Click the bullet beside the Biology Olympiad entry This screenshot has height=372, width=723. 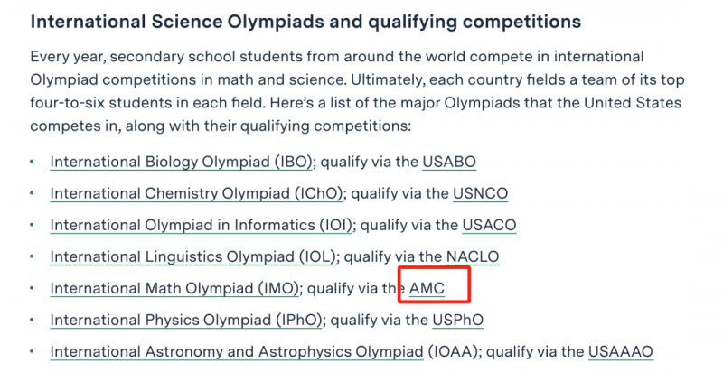click(32, 162)
